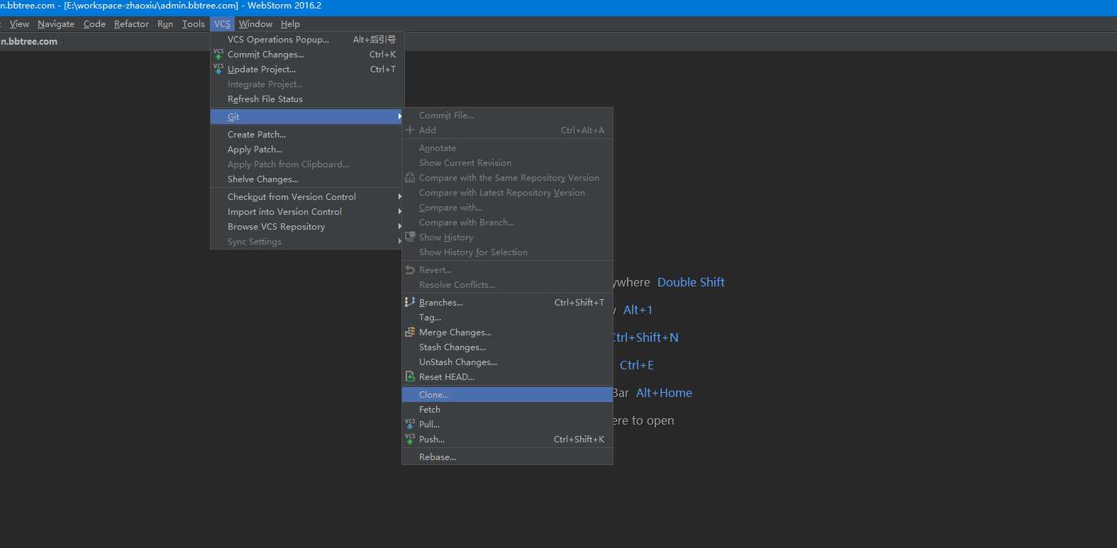The width and height of the screenshot is (1117, 548).
Task: Select Sync Settings entry
Action: [307, 241]
